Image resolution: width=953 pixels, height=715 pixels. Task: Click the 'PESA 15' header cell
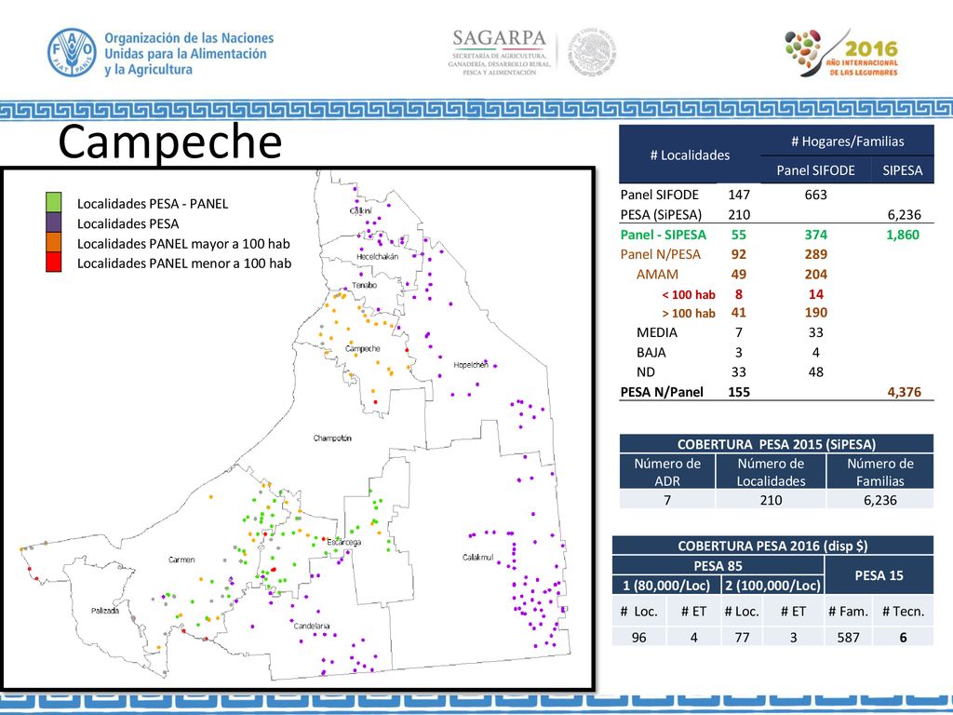click(879, 575)
